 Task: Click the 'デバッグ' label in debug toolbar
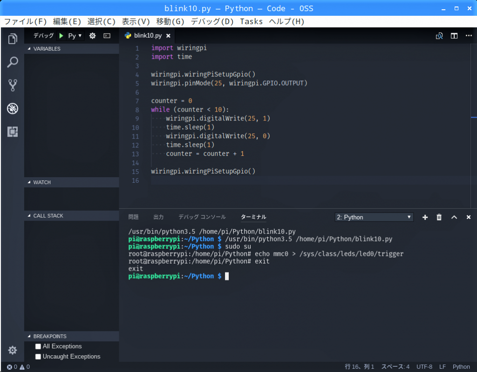(43, 36)
